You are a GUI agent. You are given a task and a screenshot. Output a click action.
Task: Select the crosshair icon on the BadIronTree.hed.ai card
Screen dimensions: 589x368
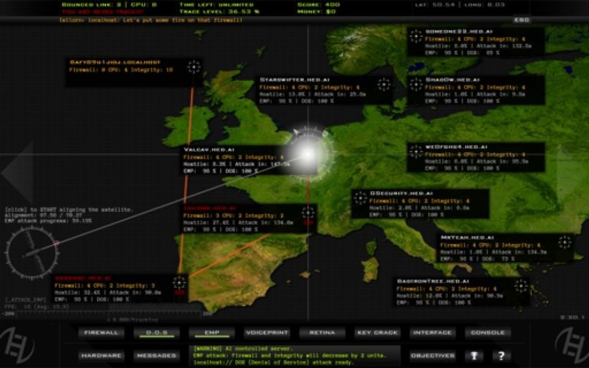point(521,286)
